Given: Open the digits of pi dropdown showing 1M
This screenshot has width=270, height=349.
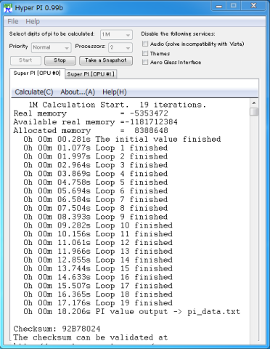Looking at the screenshot, I should point(116,35).
